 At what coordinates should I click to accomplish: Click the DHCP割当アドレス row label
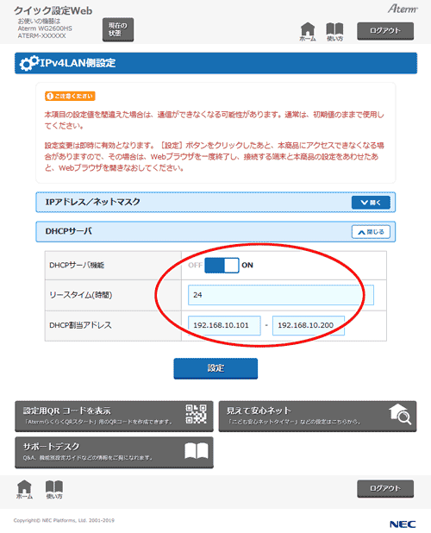(80, 325)
